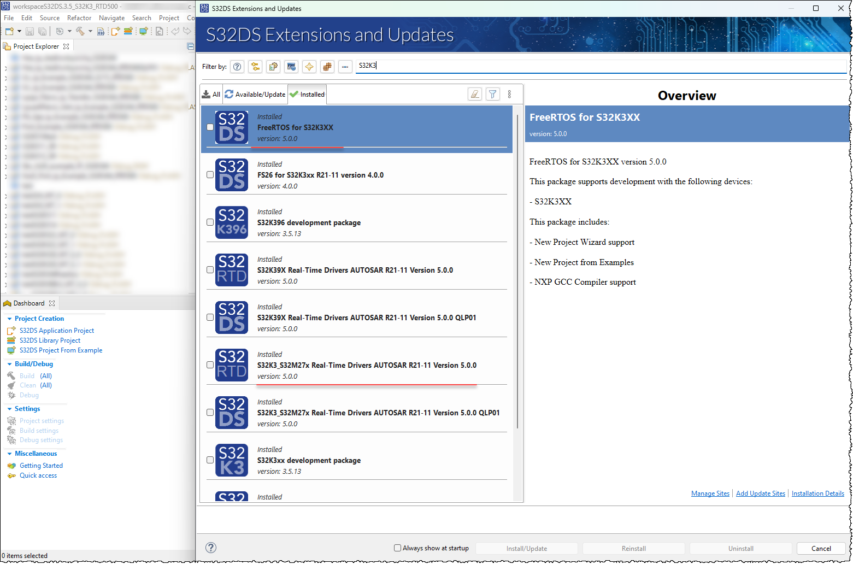
Task: Open the Navigate menu
Action: (111, 17)
